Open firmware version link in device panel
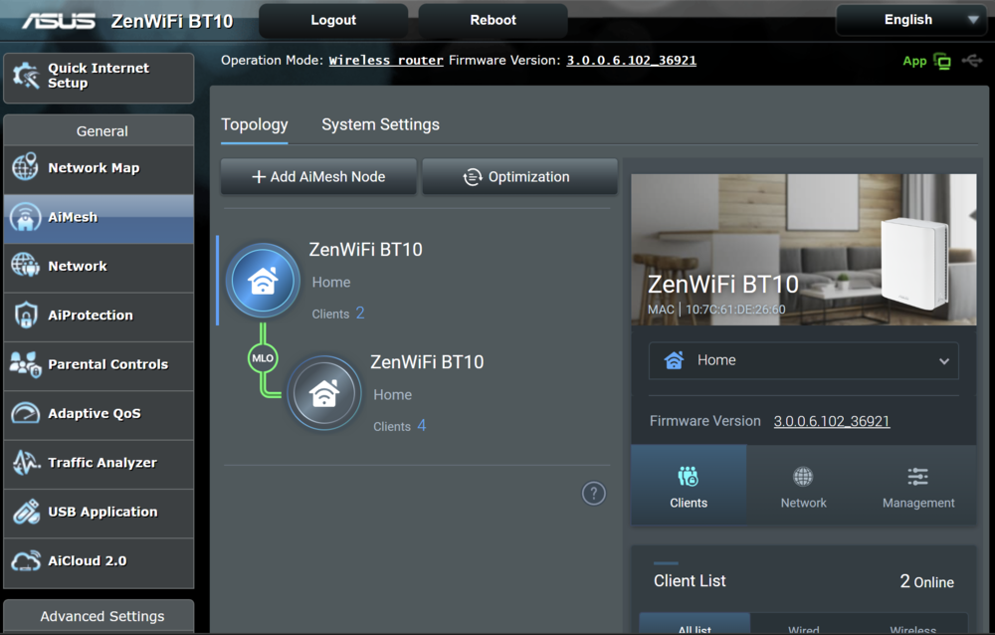The width and height of the screenshot is (995, 635). point(831,421)
